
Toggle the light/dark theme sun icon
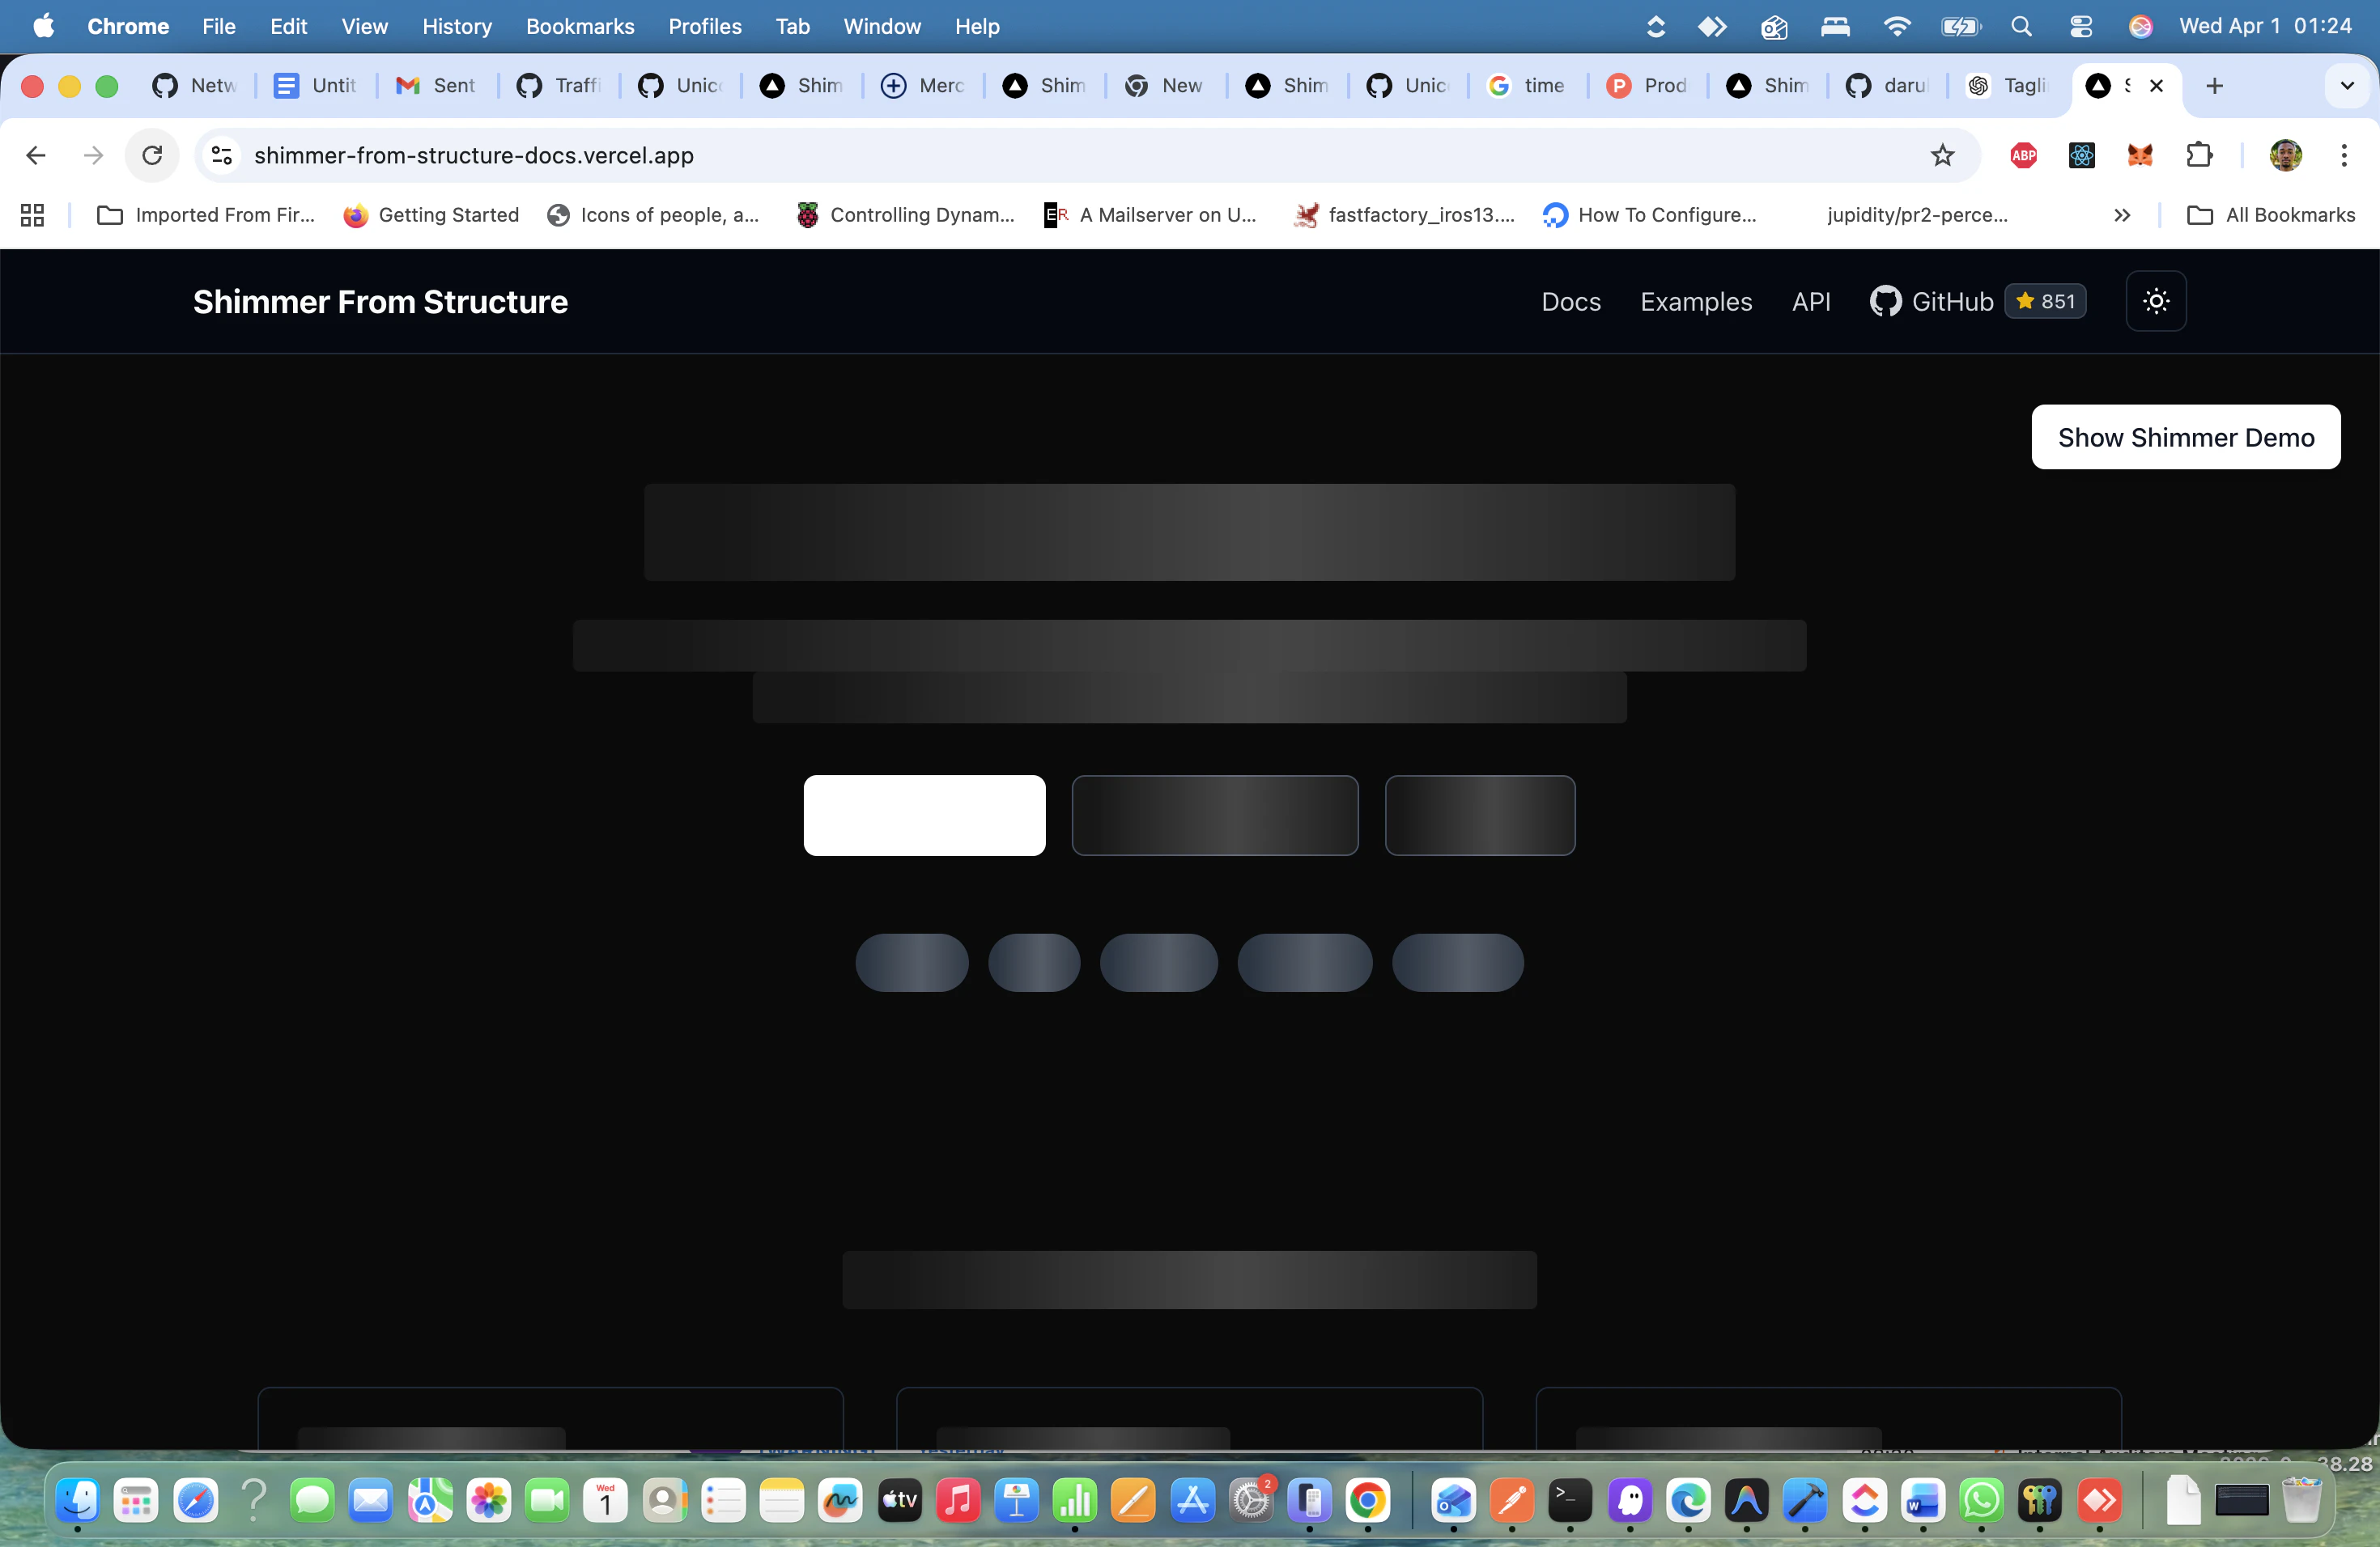pos(2155,301)
